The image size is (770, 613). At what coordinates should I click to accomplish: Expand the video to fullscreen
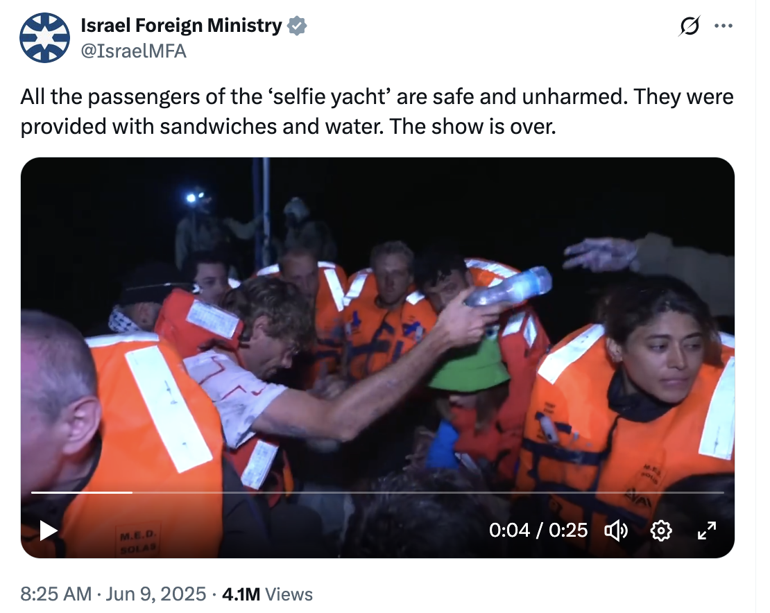click(x=707, y=530)
